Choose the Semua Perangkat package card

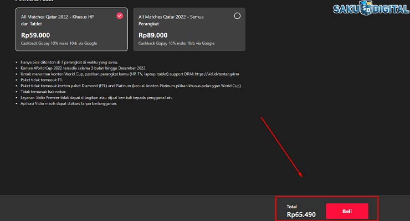click(189, 29)
